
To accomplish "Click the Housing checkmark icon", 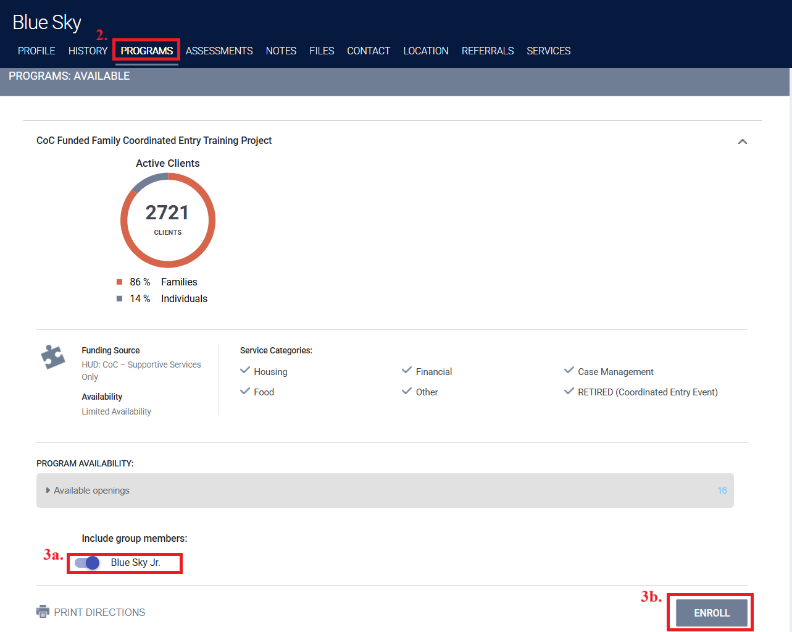I will [245, 371].
